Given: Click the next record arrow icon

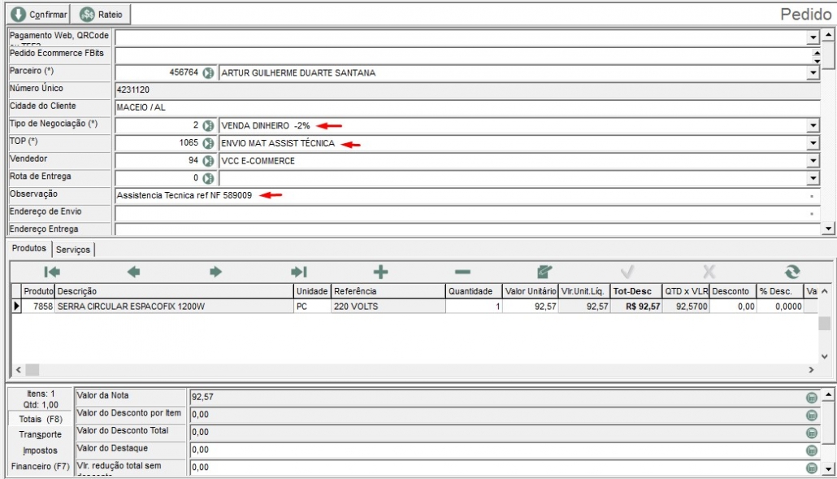Looking at the screenshot, I should pos(215,272).
